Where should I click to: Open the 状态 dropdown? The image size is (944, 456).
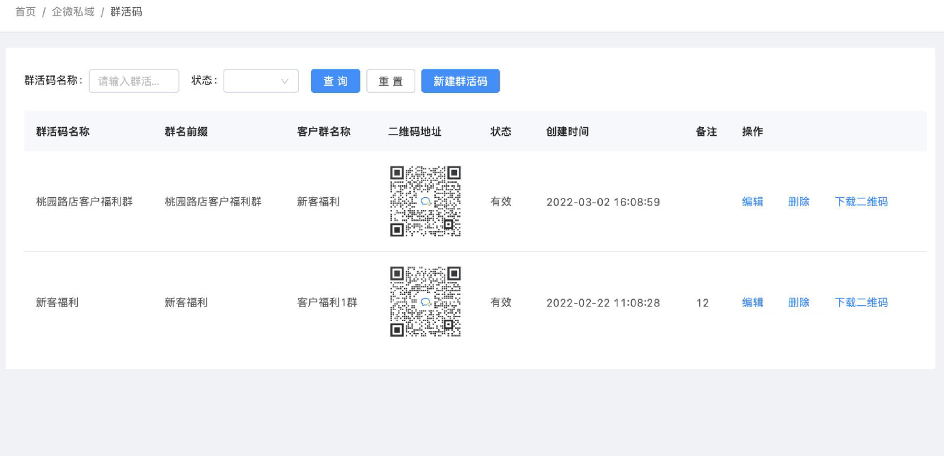253,81
